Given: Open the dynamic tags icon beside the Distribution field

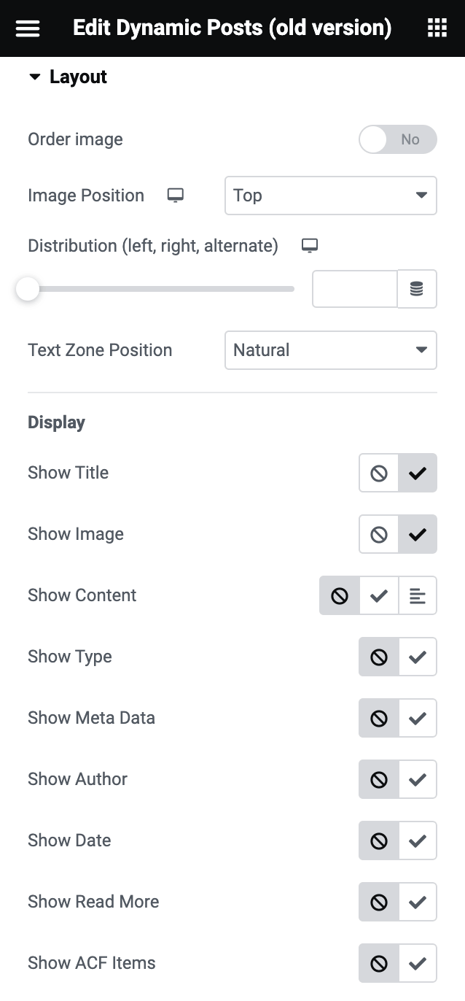Looking at the screenshot, I should coord(417,289).
